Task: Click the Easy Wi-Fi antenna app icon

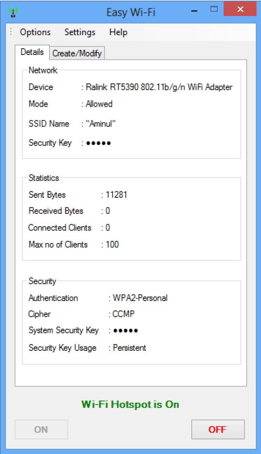Action: (13, 12)
